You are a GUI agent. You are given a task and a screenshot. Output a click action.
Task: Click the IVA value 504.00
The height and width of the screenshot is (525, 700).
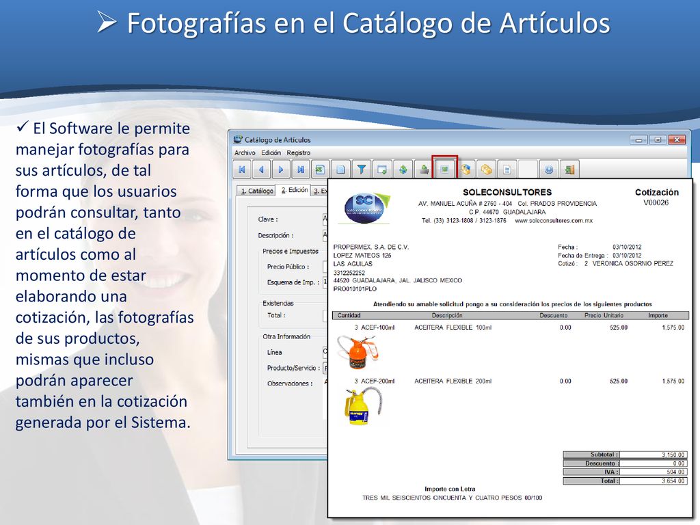pos(675,472)
